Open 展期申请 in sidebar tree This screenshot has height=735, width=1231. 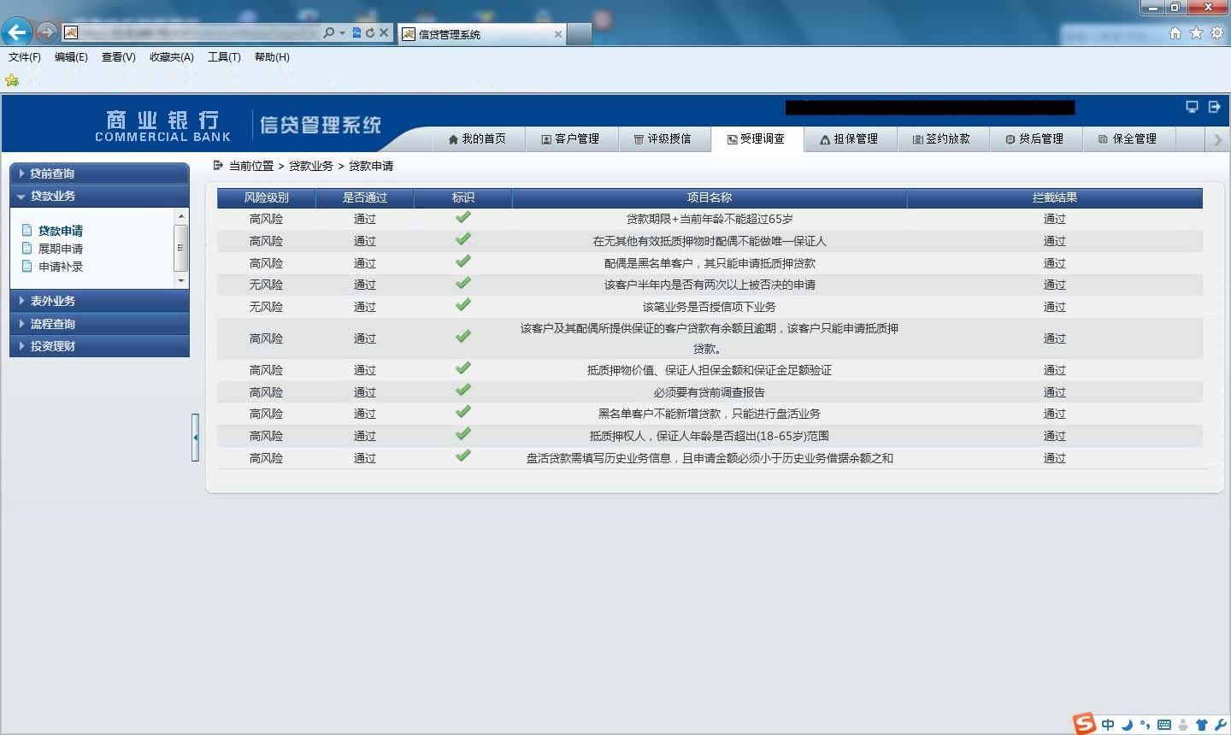[61, 249]
